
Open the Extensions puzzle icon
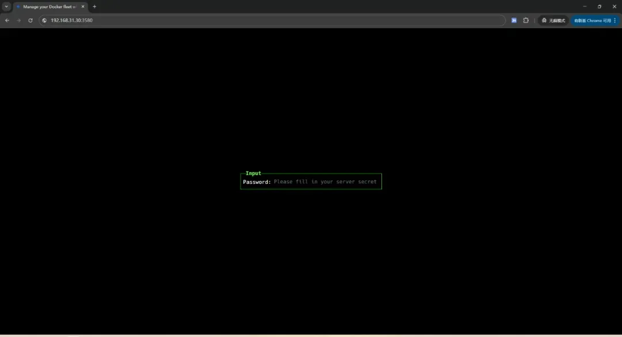click(526, 20)
